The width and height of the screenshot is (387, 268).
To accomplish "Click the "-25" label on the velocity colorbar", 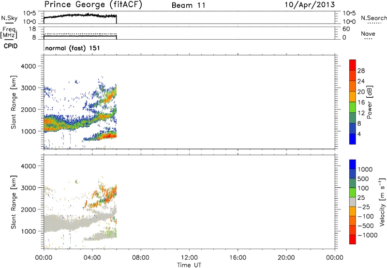I will pyautogui.click(x=364, y=207).
